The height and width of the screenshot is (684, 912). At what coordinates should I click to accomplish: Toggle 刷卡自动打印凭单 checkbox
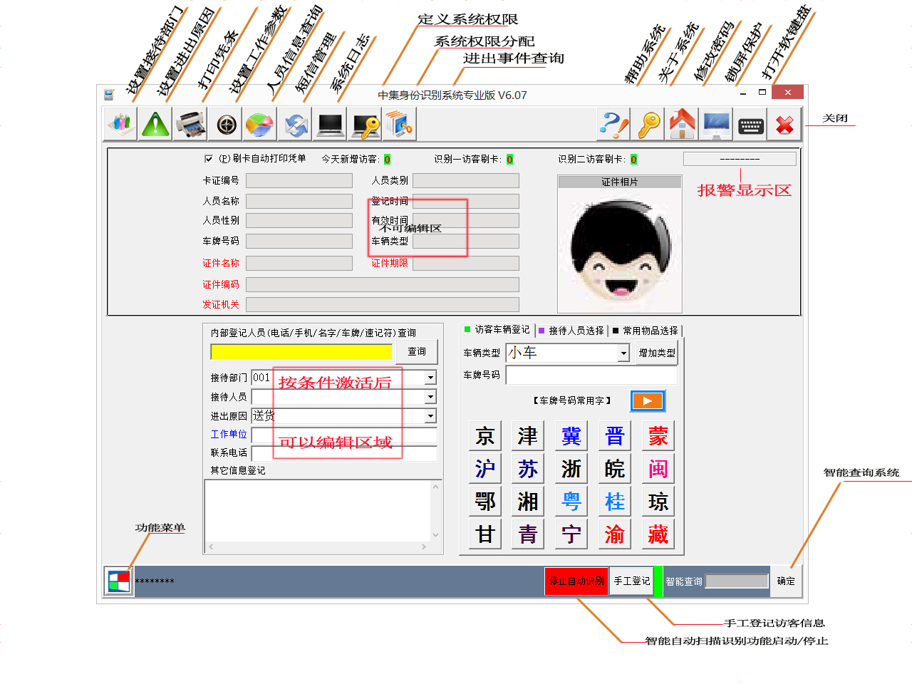209,159
